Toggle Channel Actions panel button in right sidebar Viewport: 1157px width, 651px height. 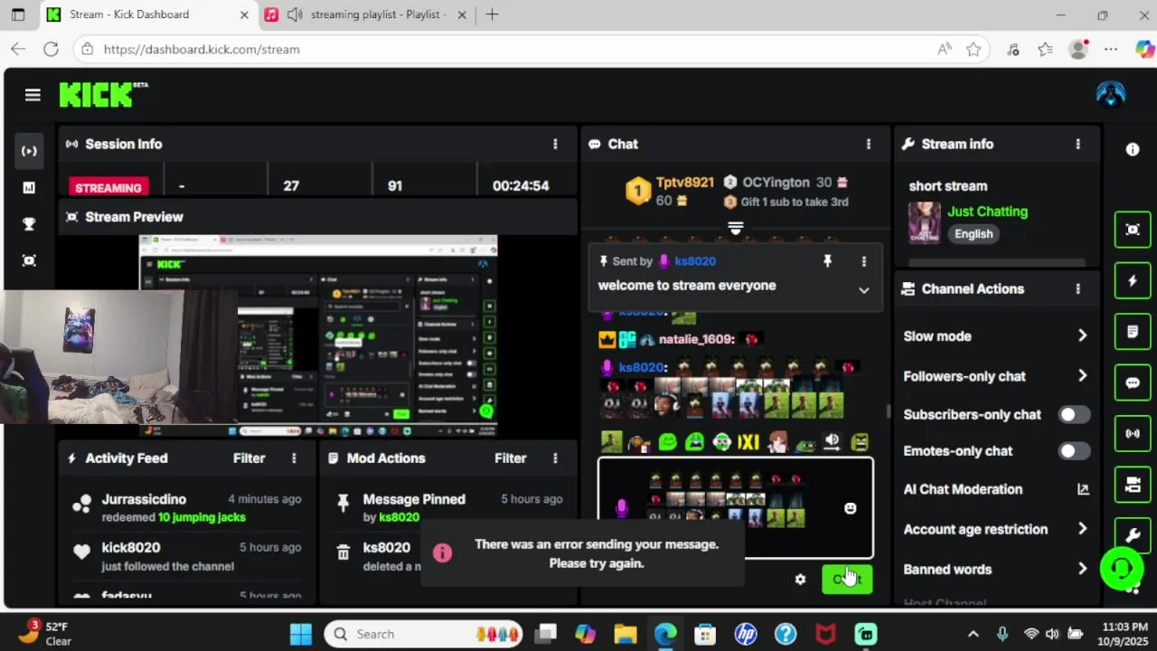1133,485
